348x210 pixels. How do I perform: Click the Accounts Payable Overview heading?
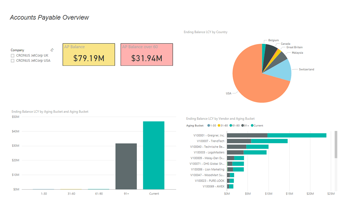coord(49,17)
